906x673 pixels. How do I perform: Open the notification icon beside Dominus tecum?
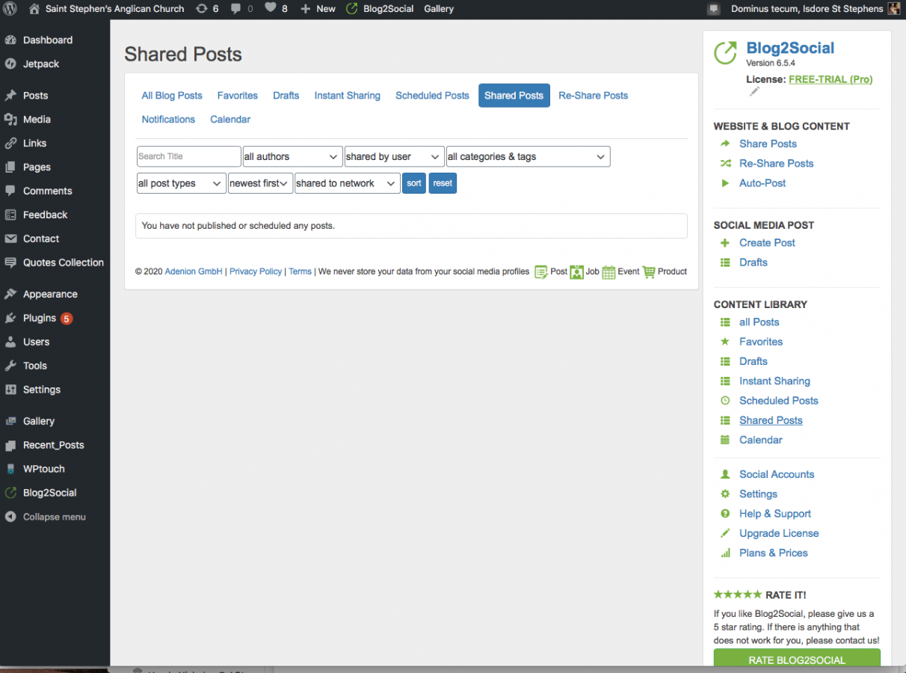tap(715, 9)
